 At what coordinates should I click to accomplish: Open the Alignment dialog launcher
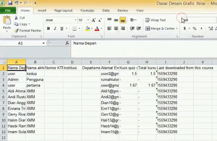pyautogui.click(x=177, y=36)
